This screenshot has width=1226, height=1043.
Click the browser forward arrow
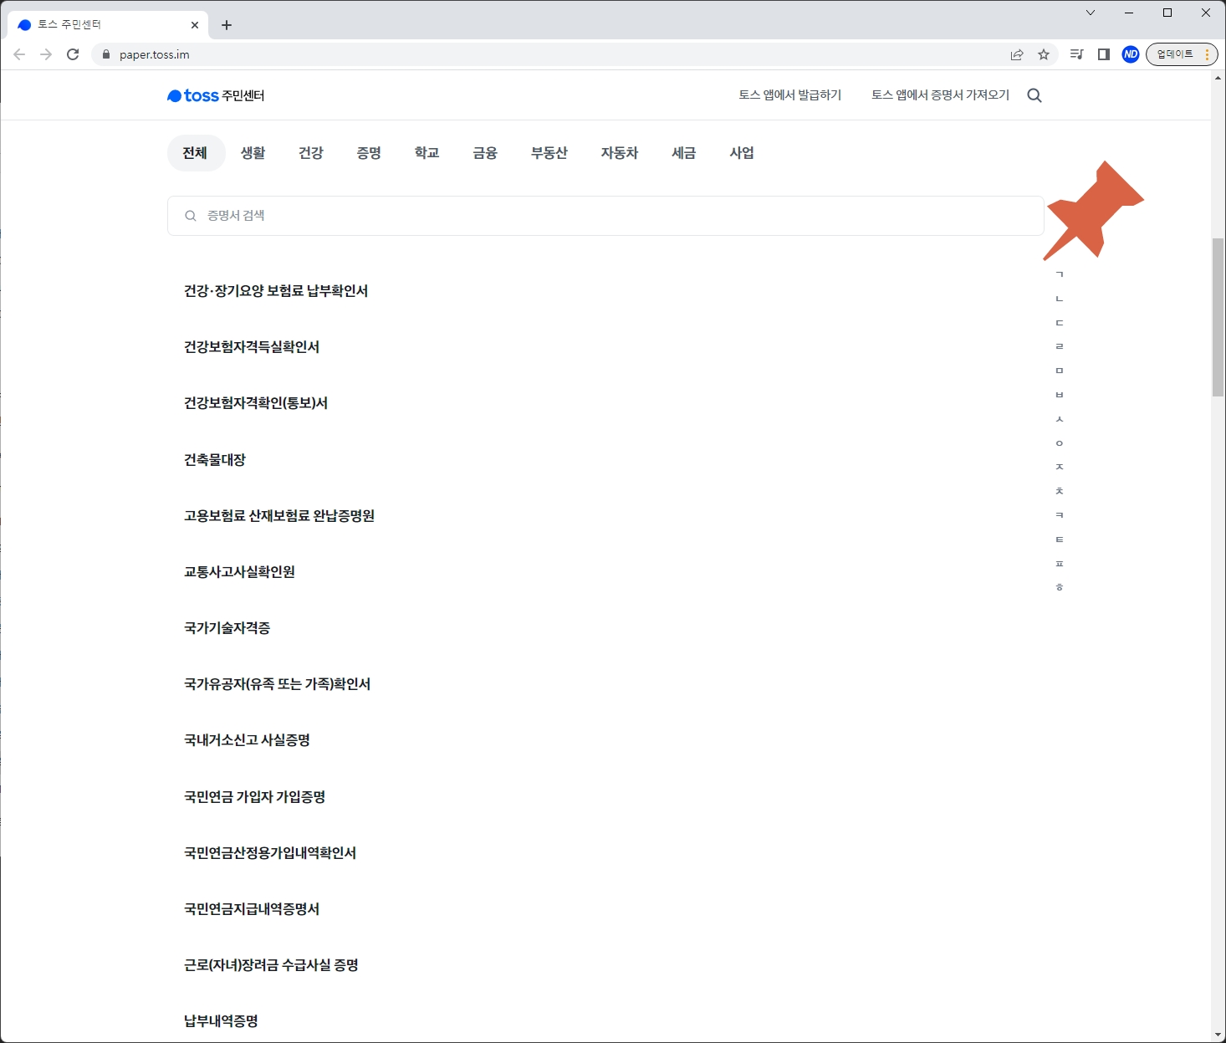point(46,54)
